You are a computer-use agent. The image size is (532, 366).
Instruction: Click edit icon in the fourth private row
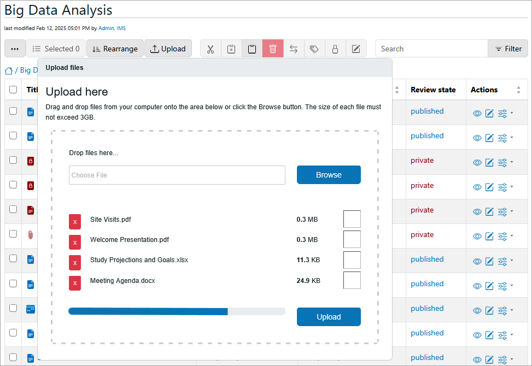(x=489, y=236)
